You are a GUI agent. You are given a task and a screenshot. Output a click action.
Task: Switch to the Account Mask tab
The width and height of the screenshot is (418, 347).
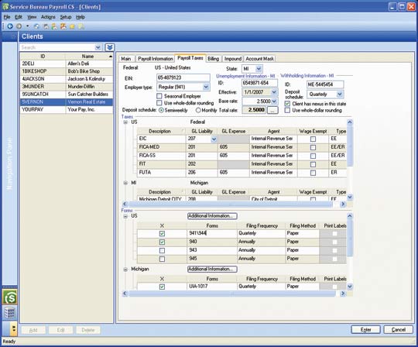[x=259, y=59]
